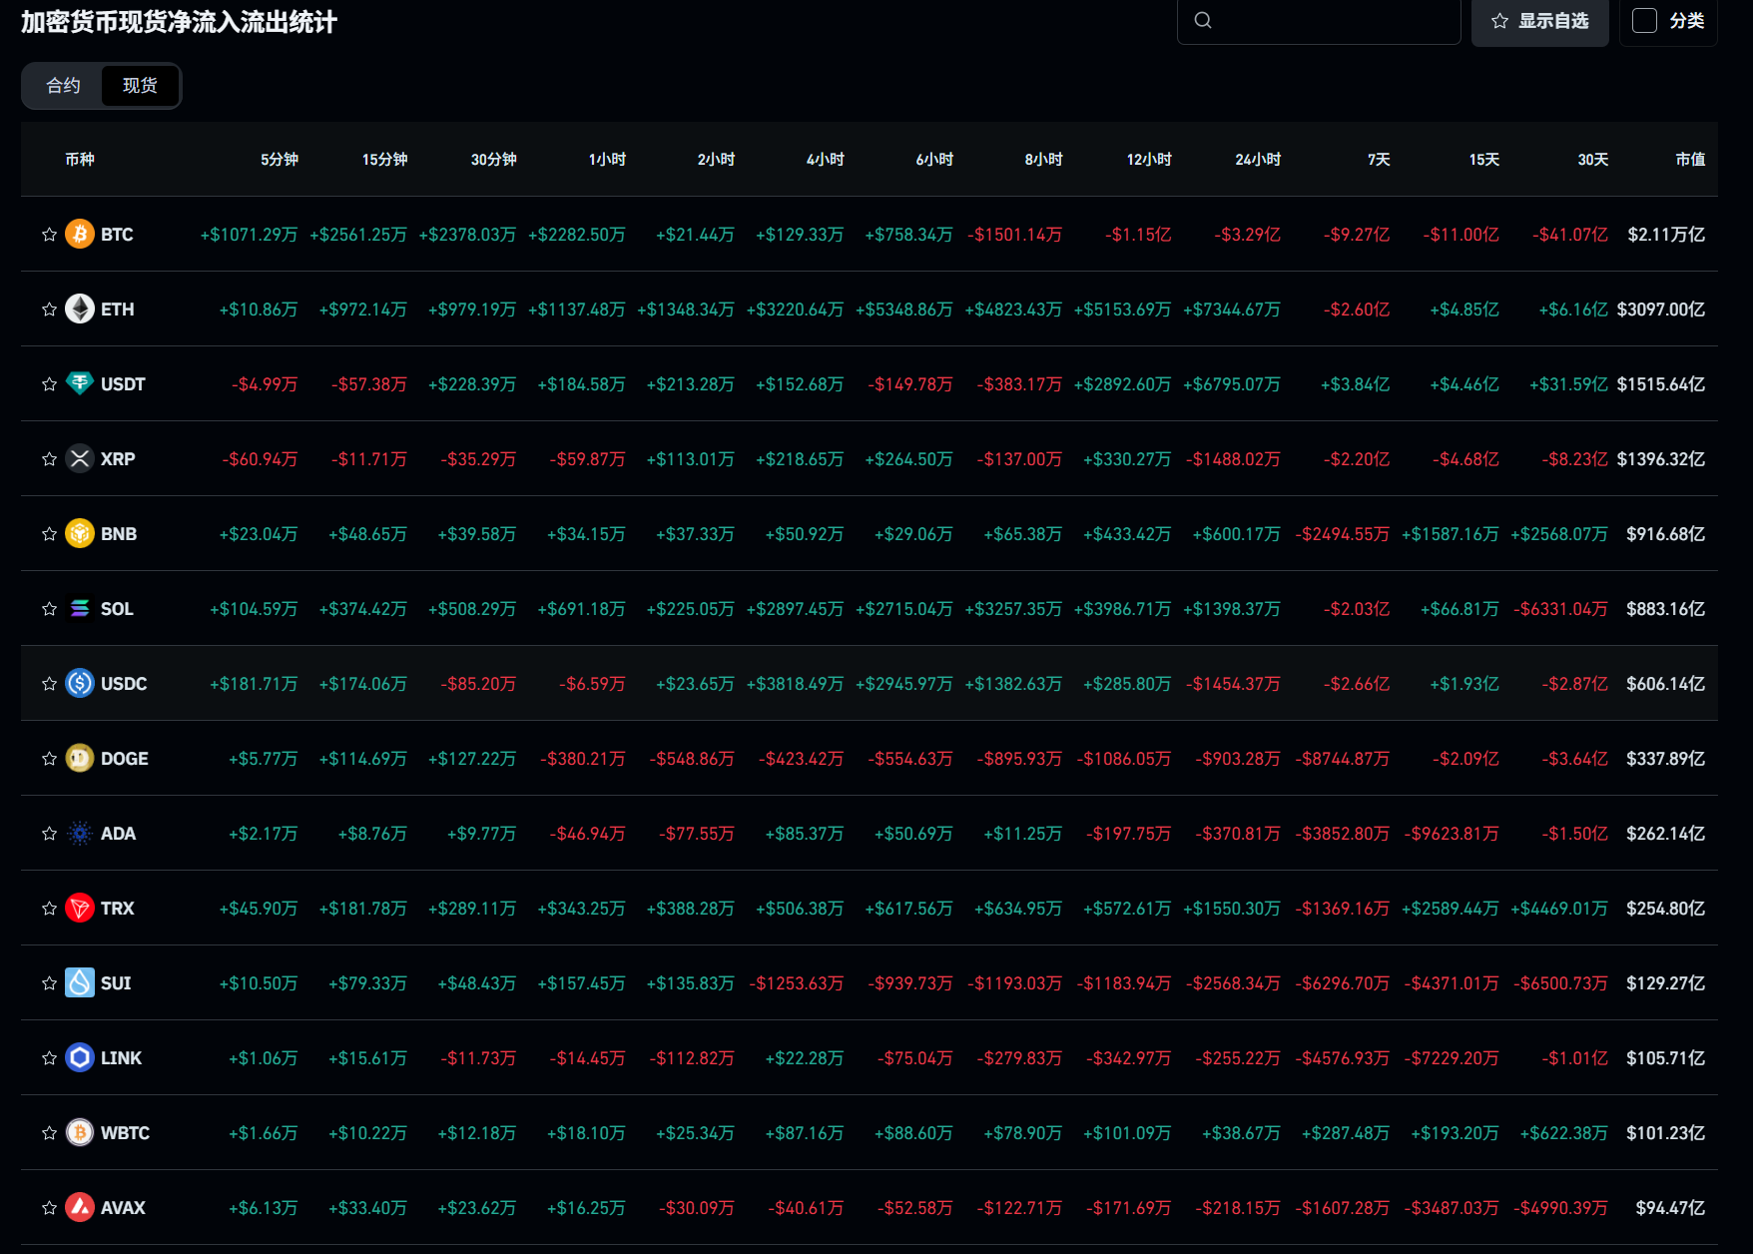This screenshot has height=1254, width=1753.
Task: Favorite ETH with its star
Action: click(x=49, y=310)
